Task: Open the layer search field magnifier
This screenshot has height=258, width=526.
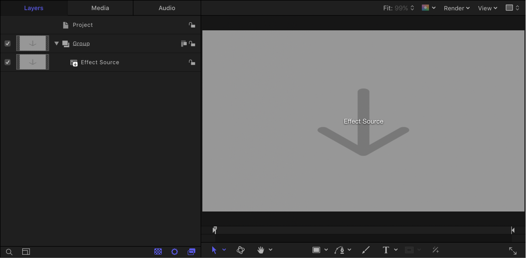Action: pos(9,252)
